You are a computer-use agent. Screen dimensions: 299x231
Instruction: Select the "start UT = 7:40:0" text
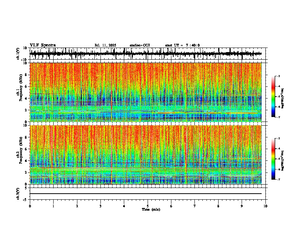coord(182,45)
